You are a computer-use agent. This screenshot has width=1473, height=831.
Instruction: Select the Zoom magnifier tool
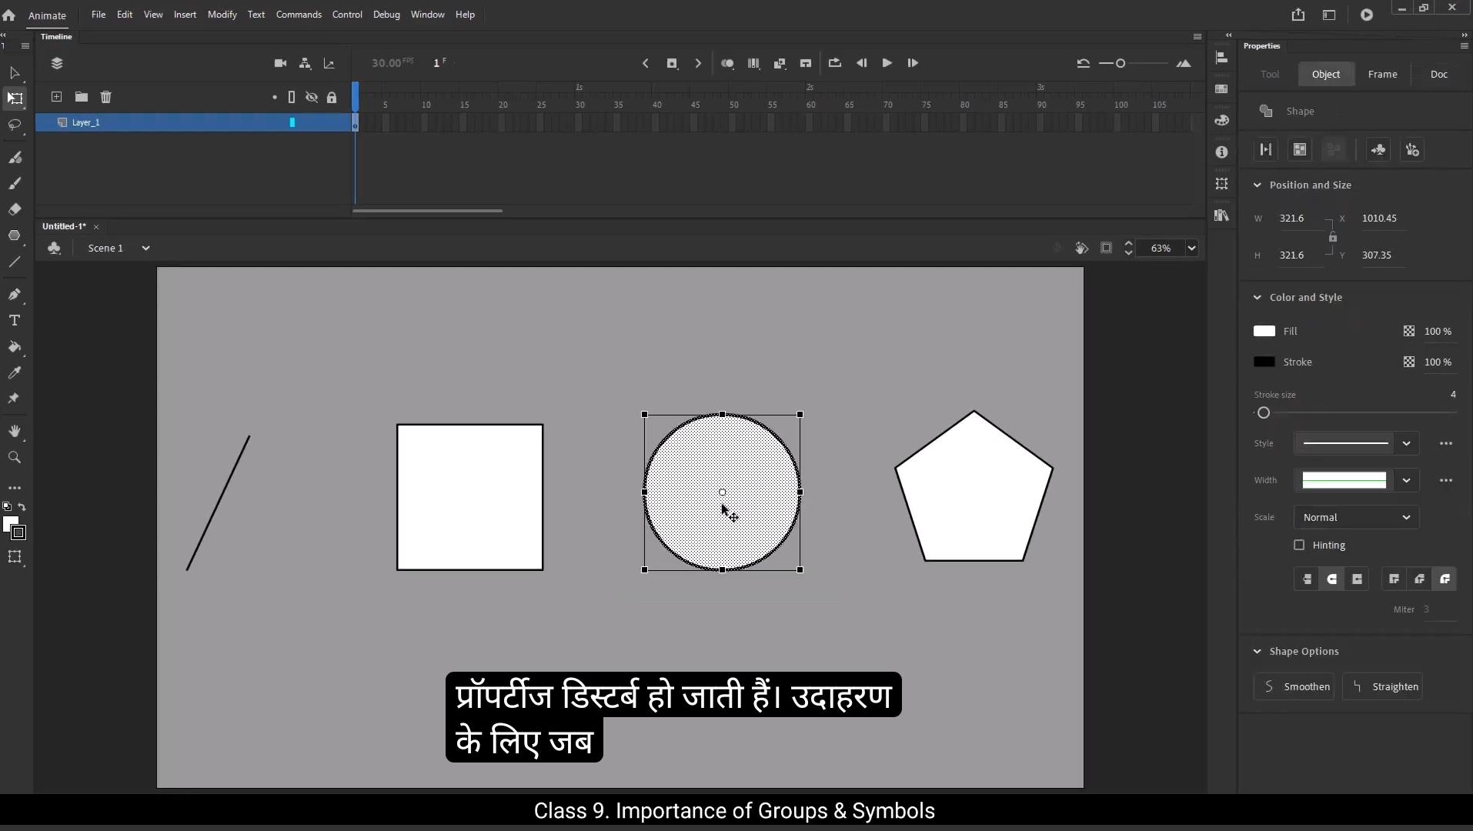click(x=14, y=457)
